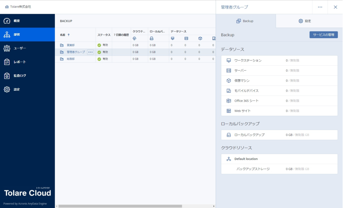The width and height of the screenshot is (343, 208).
Task: Click the 設定 gear icon in sidebar
Action: 7,89
